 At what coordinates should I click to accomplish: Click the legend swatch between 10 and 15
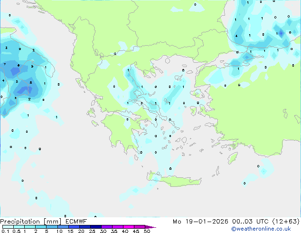point(63,227)
